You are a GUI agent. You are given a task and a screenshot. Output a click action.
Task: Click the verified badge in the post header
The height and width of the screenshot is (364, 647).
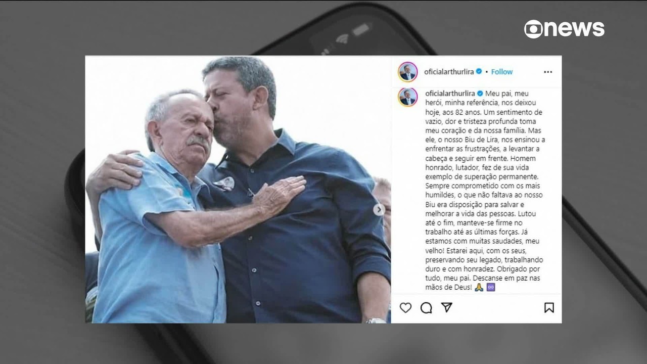tap(479, 72)
